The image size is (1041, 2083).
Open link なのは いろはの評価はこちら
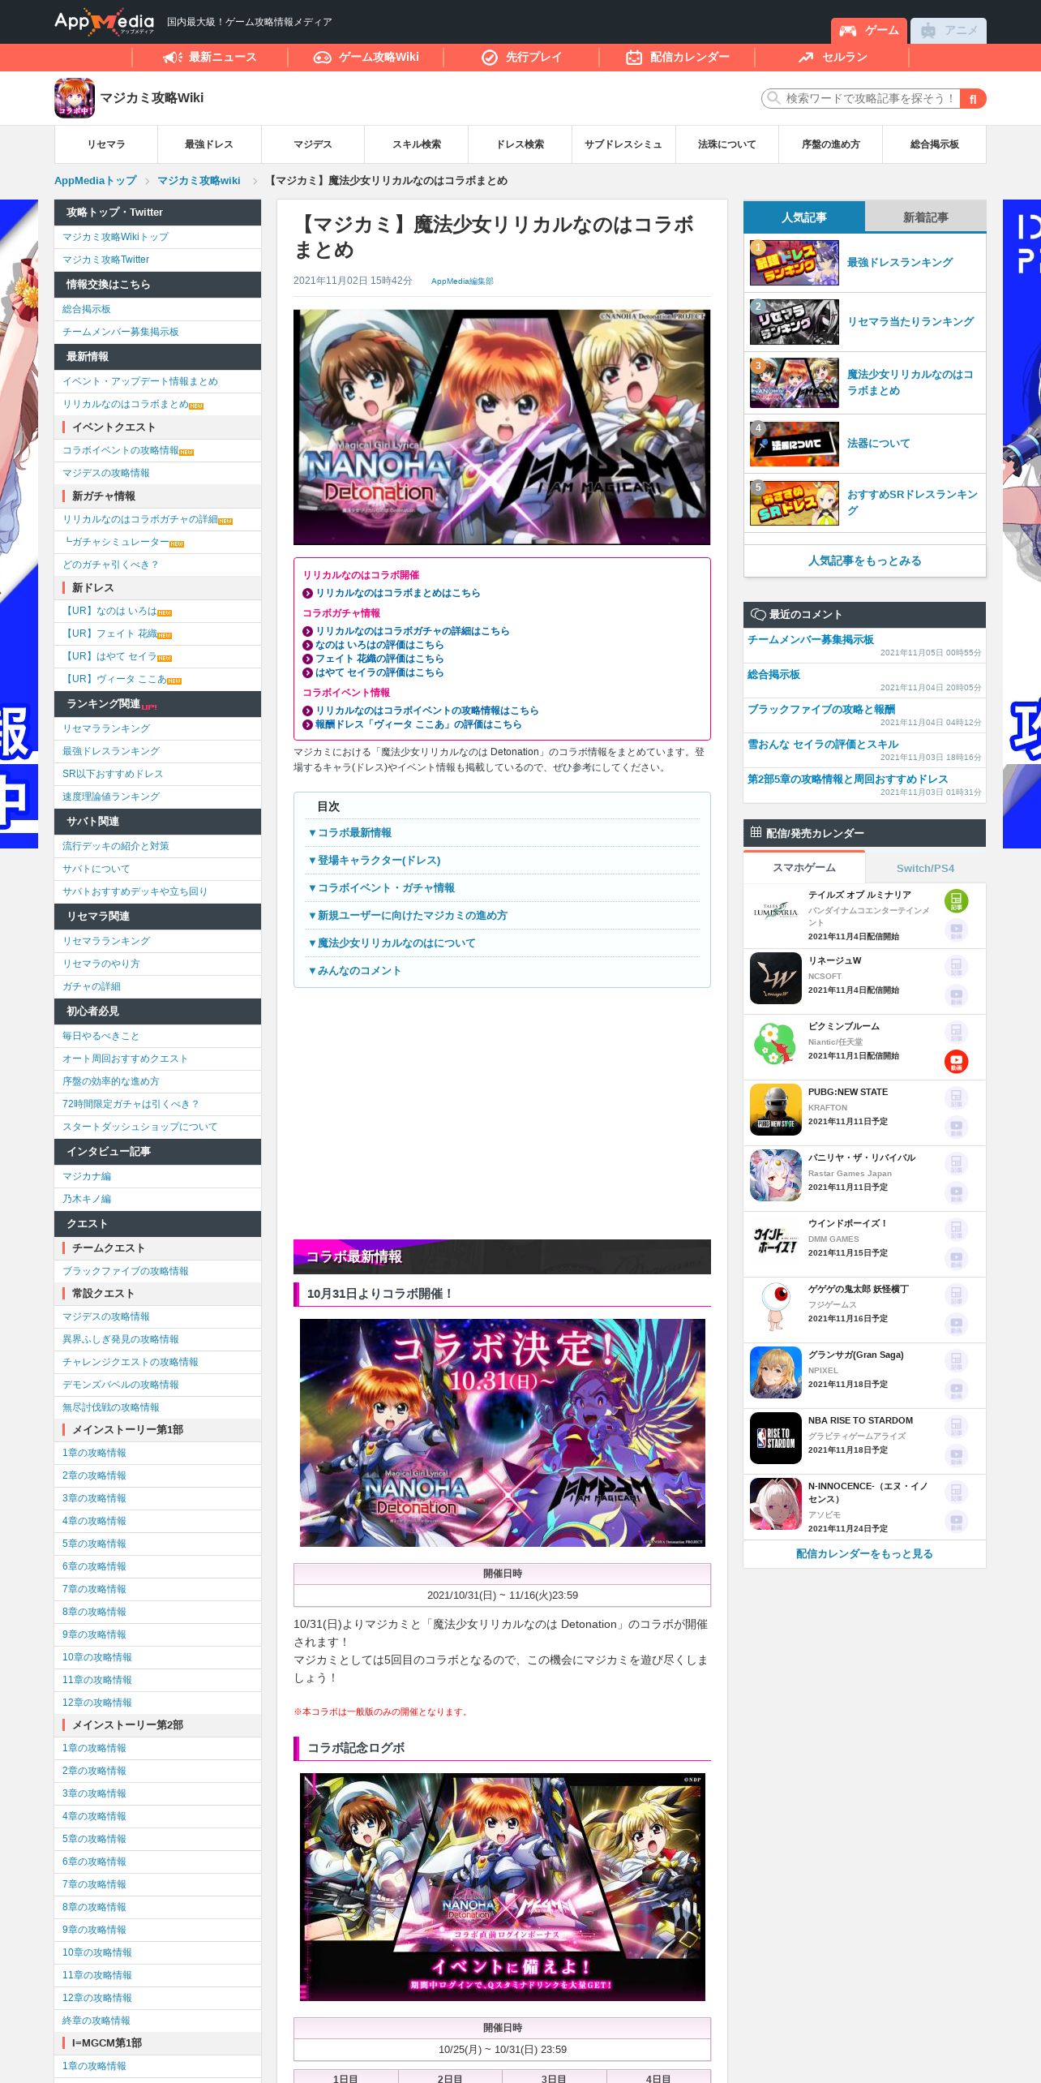pyautogui.click(x=379, y=645)
